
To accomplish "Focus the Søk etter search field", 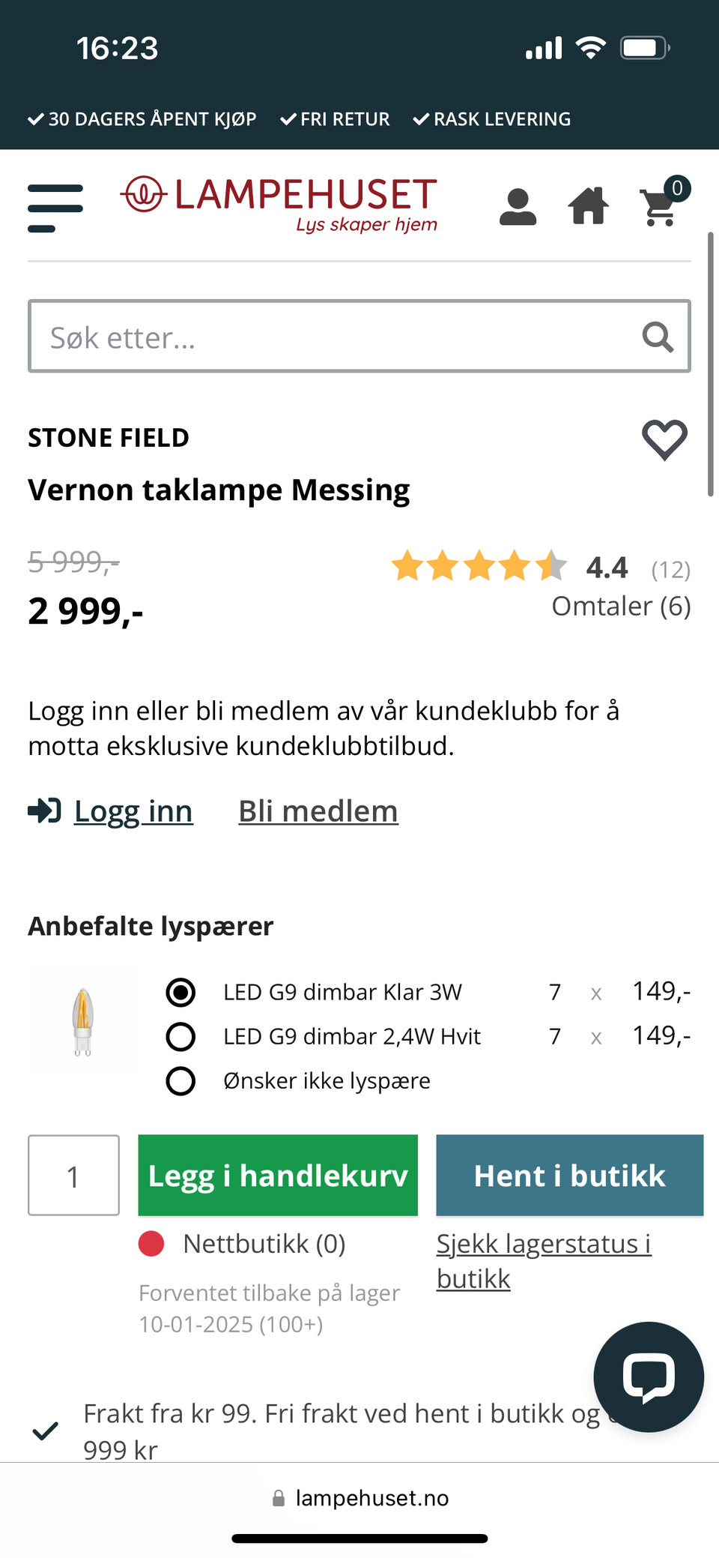I will (x=359, y=337).
